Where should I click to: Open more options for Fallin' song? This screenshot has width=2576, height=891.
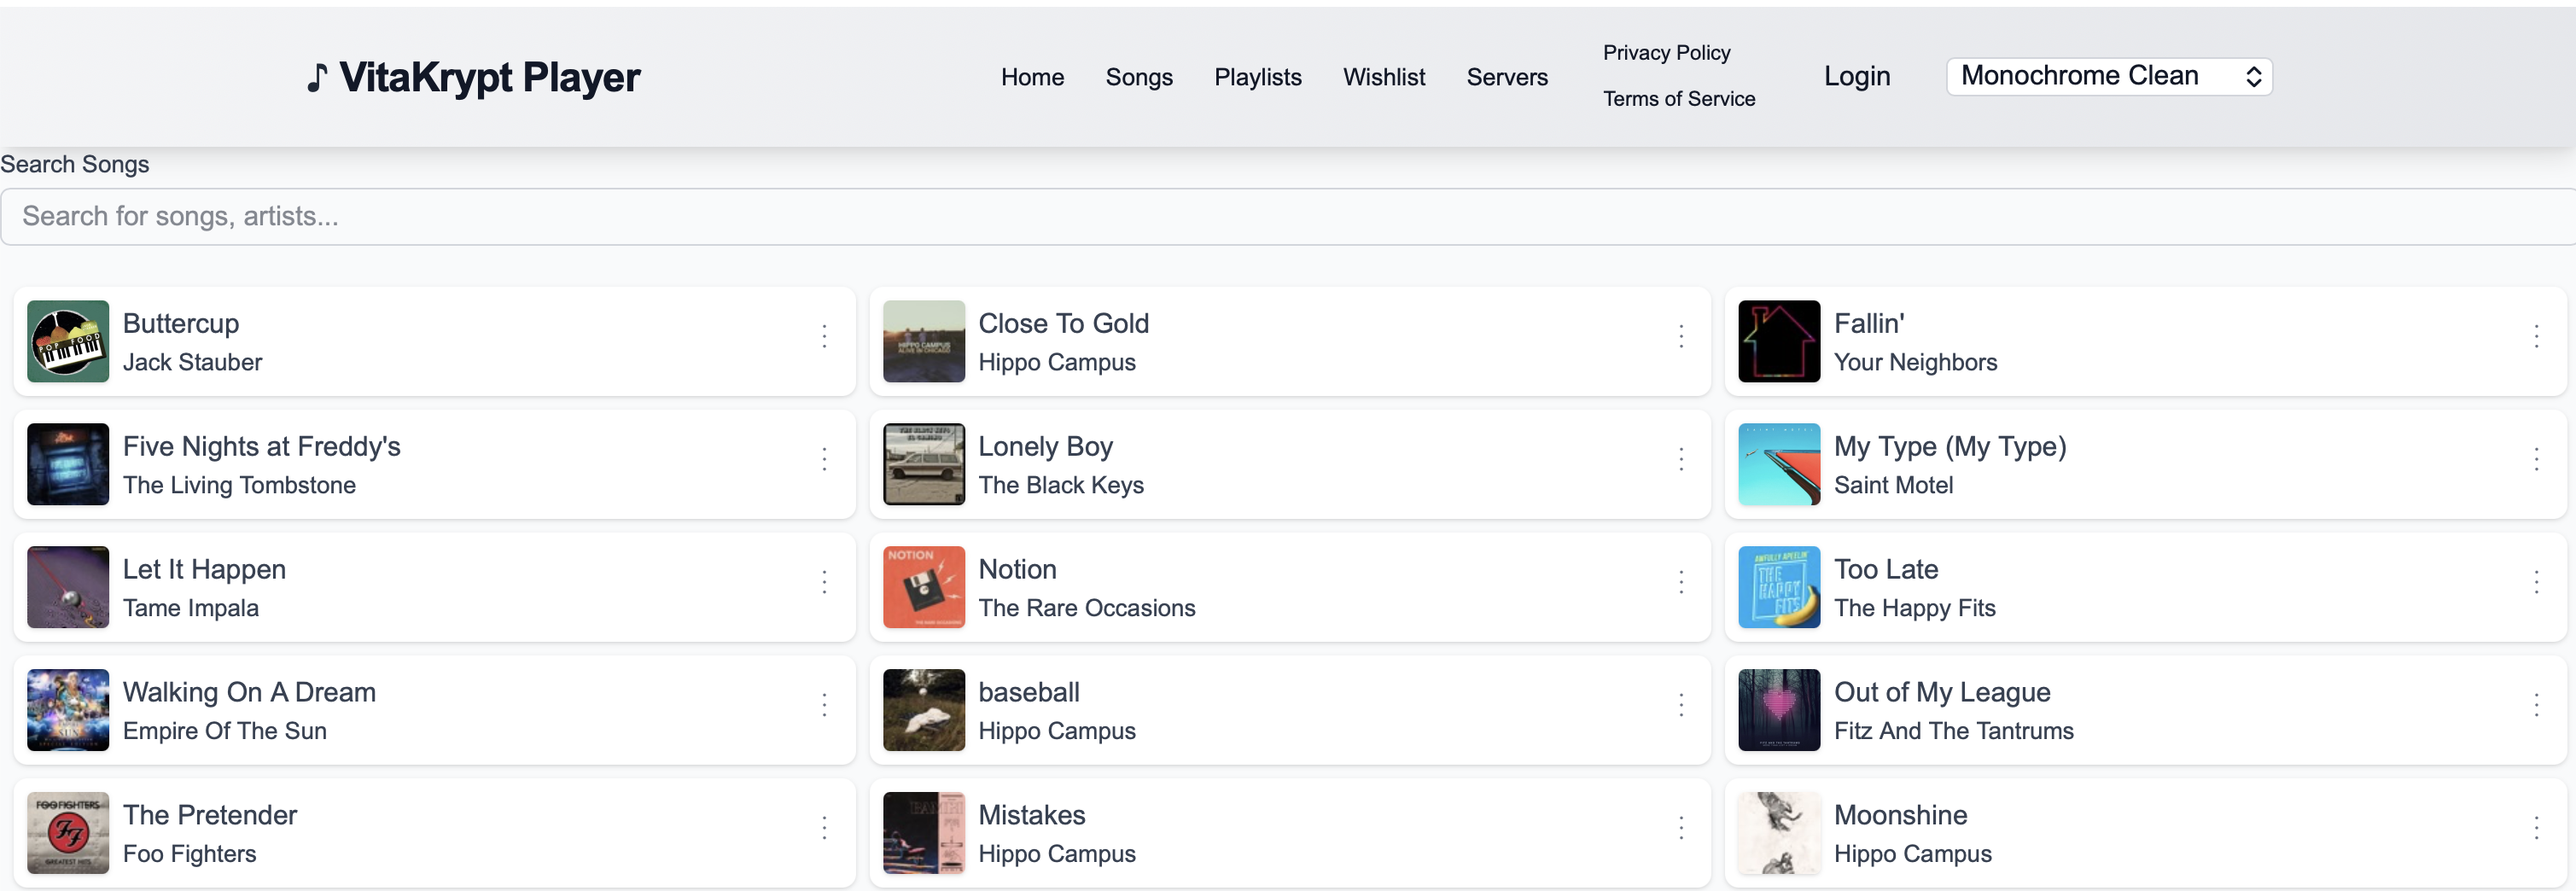pos(2536,336)
